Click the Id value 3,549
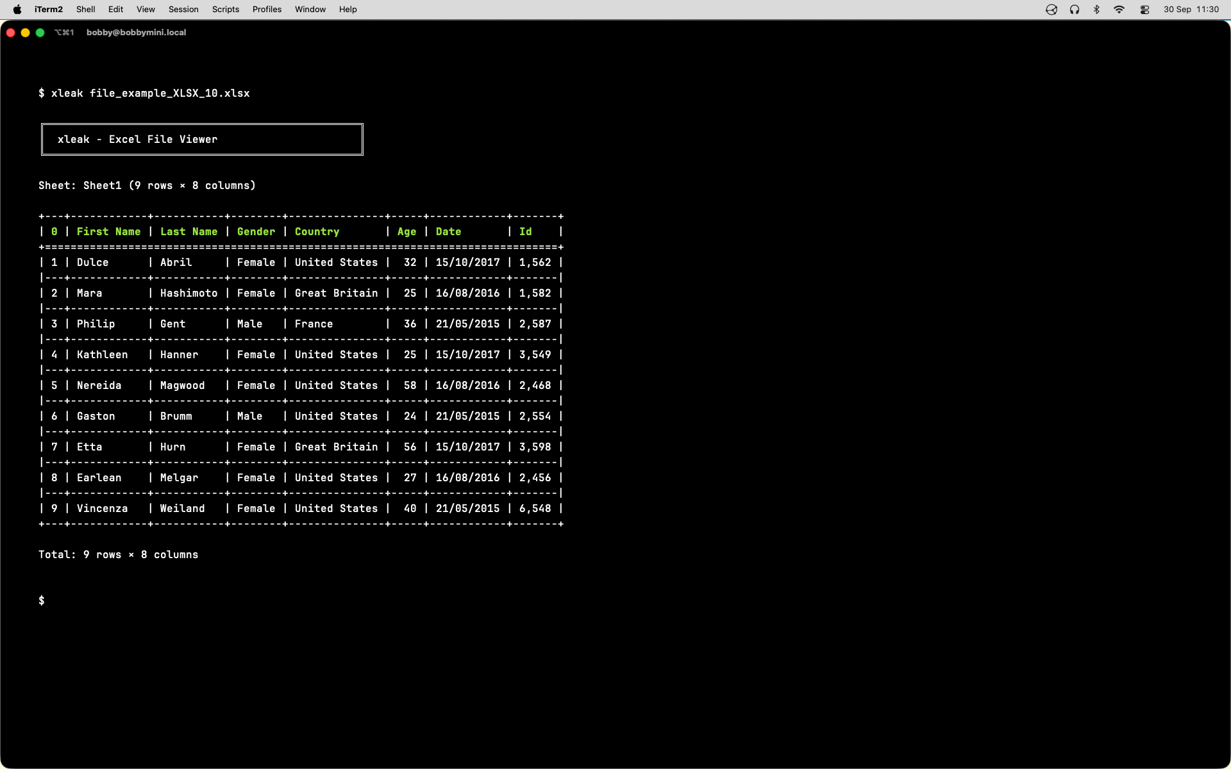Viewport: 1231px width, 769px height. point(535,355)
